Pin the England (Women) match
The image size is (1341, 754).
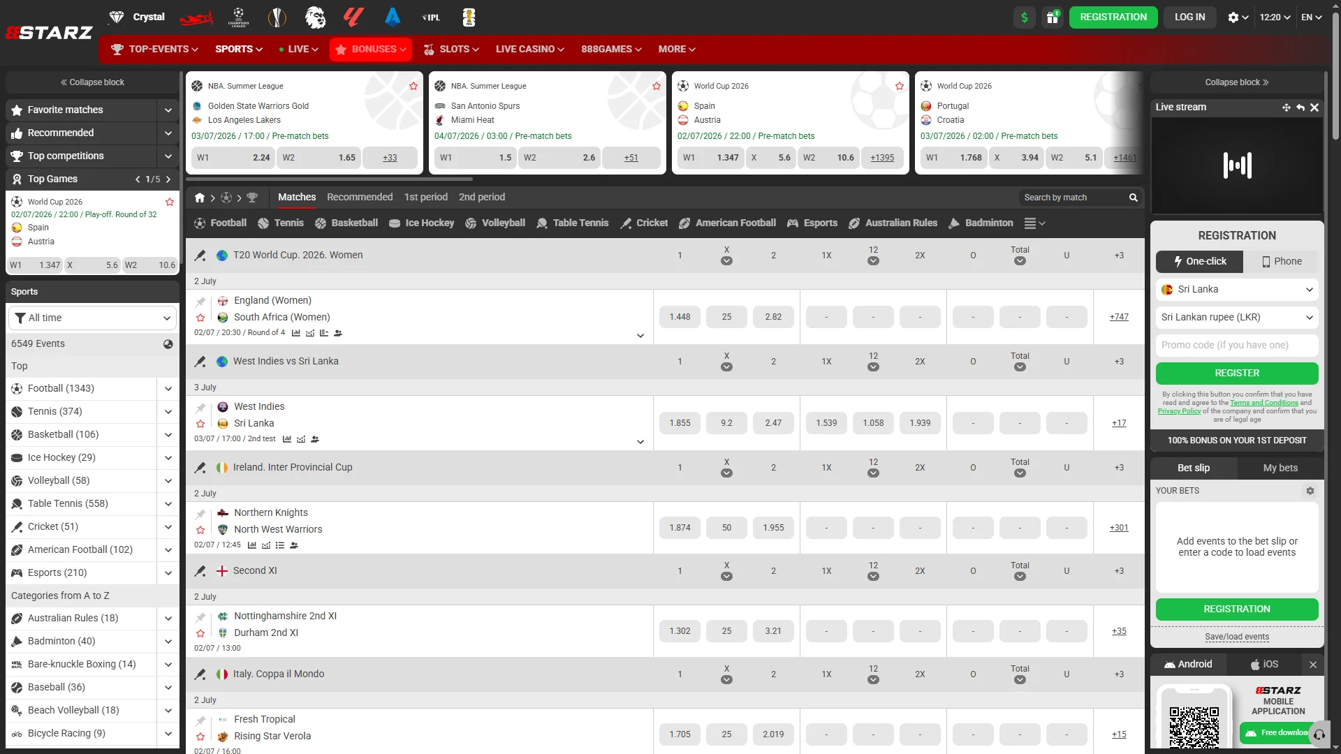[200, 302]
